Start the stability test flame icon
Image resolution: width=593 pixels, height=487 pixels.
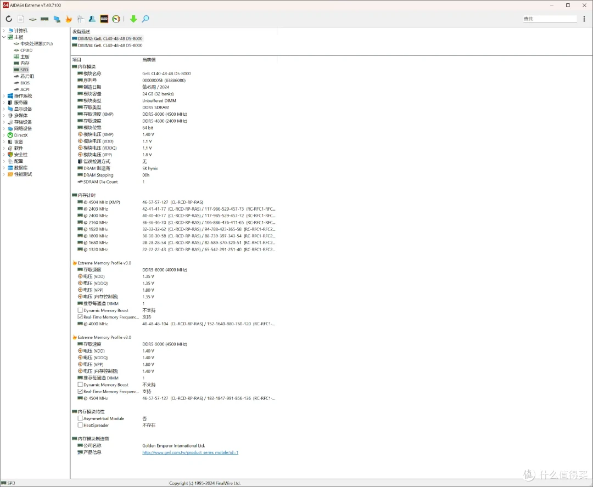(69, 19)
